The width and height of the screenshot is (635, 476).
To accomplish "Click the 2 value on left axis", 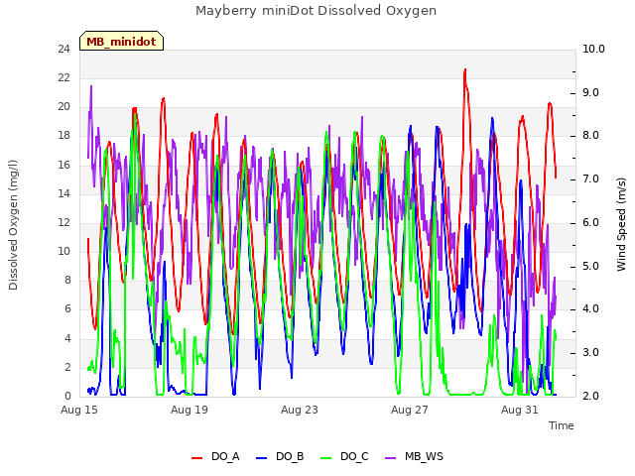I will (67, 367).
